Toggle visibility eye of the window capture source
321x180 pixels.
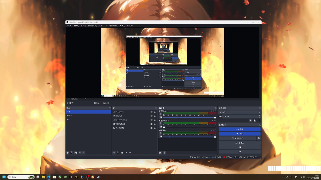152,124
